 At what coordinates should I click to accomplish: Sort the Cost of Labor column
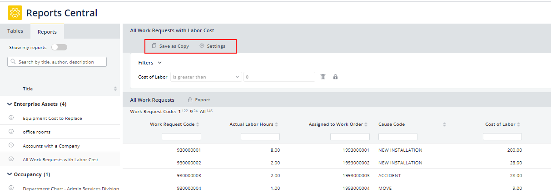click(x=518, y=124)
